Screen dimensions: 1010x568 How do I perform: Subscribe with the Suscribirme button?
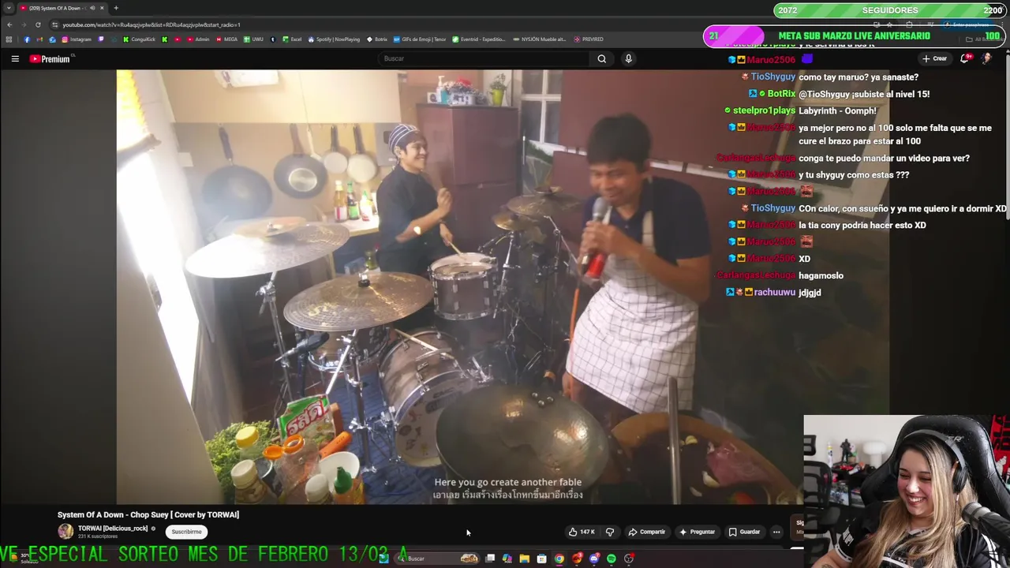187,532
